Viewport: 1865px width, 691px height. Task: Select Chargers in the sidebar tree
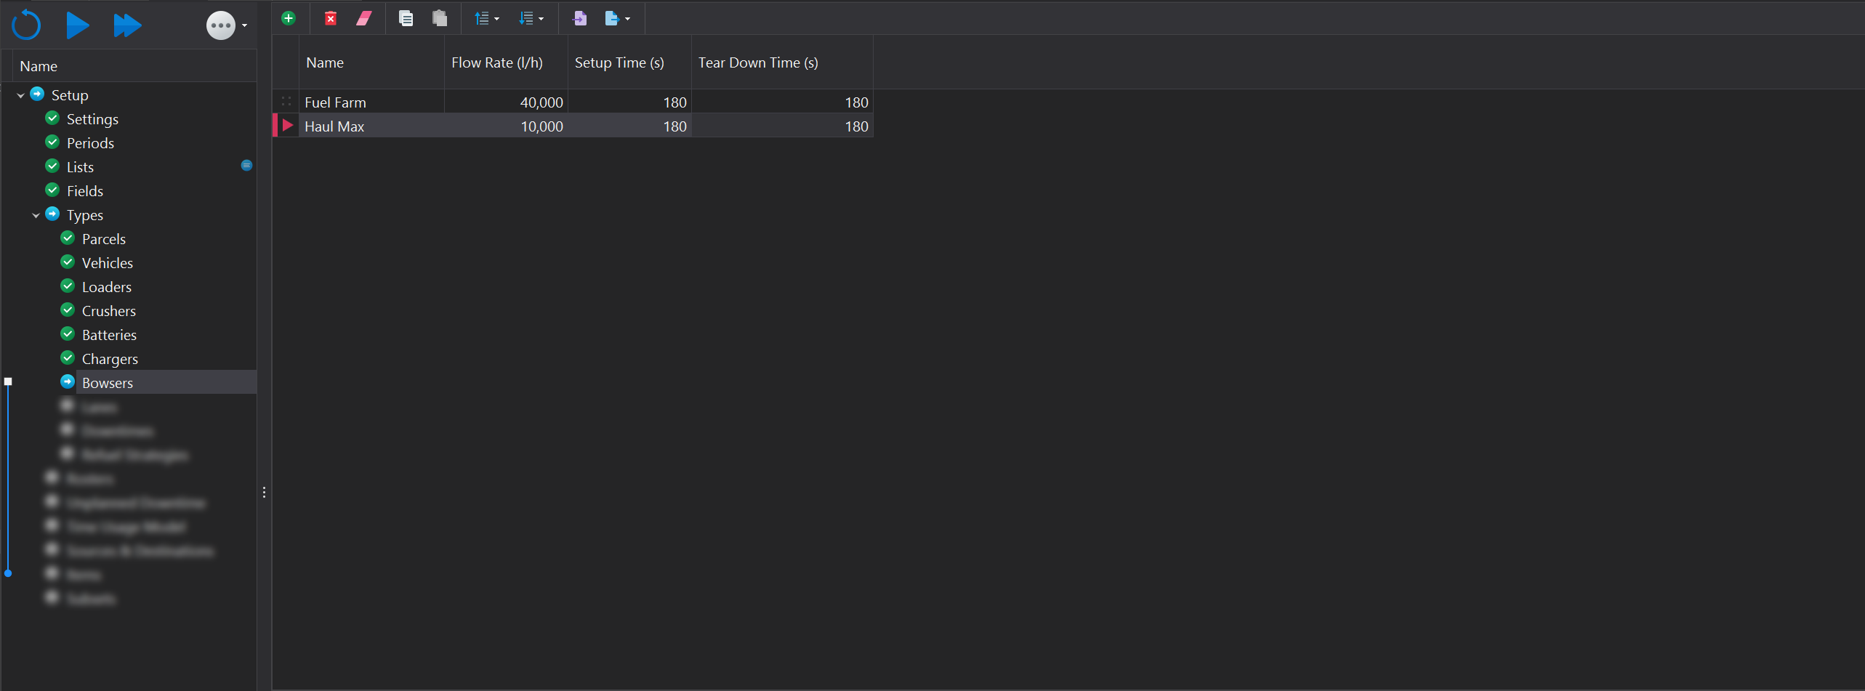(110, 359)
